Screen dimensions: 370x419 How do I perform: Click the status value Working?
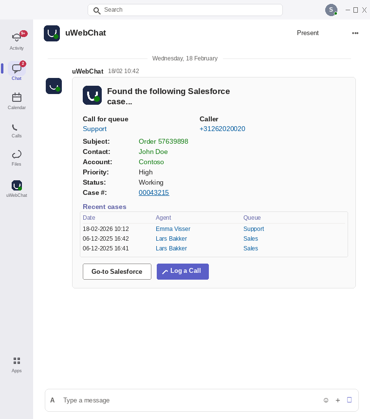151,183
